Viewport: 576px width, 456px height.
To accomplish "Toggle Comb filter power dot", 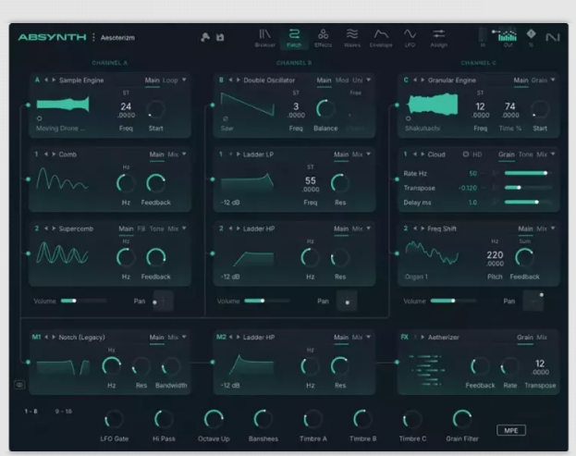I will pos(29,179).
